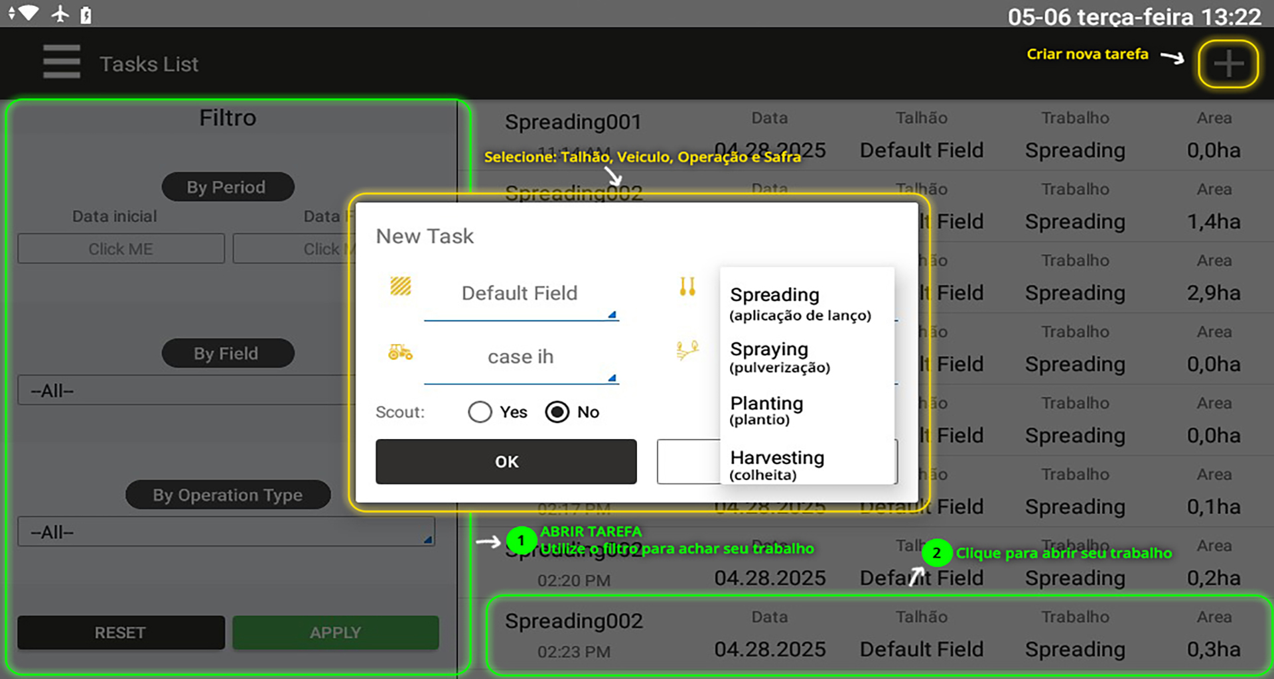Choose Planting from the operation list
Screen dimensions: 1274x679
coord(766,410)
